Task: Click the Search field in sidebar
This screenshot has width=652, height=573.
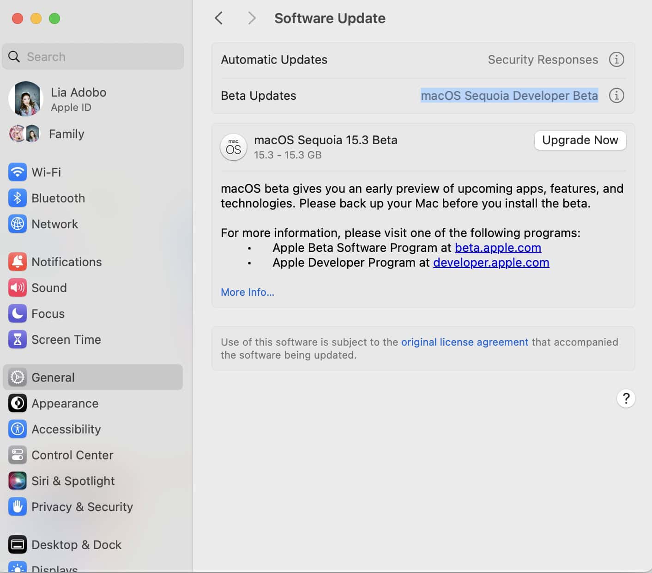Action: (x=93, y=57)
